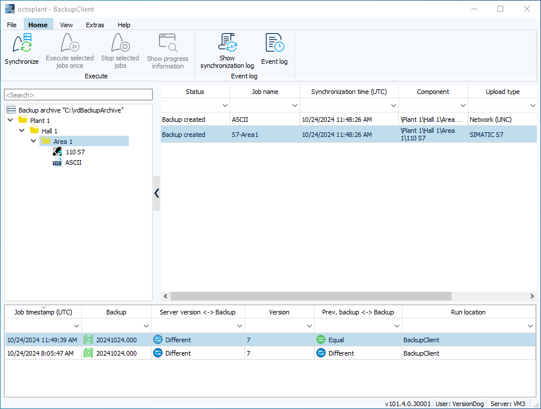Screen dimensions: 541x409
Task: Click the ASCII component icon
Action: 57,162
